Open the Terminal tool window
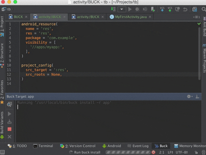The width and height of the screenshot is (206, 155). [43, 146]
